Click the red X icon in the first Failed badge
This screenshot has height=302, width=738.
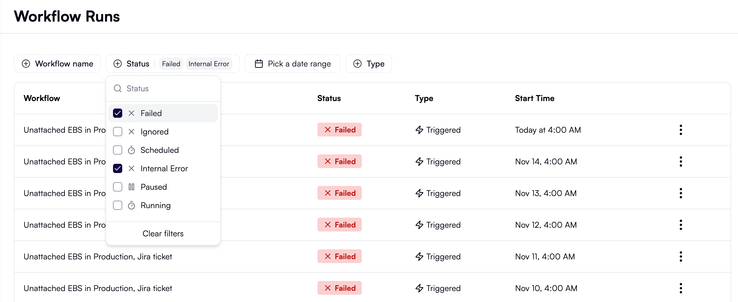click(327, 130)
